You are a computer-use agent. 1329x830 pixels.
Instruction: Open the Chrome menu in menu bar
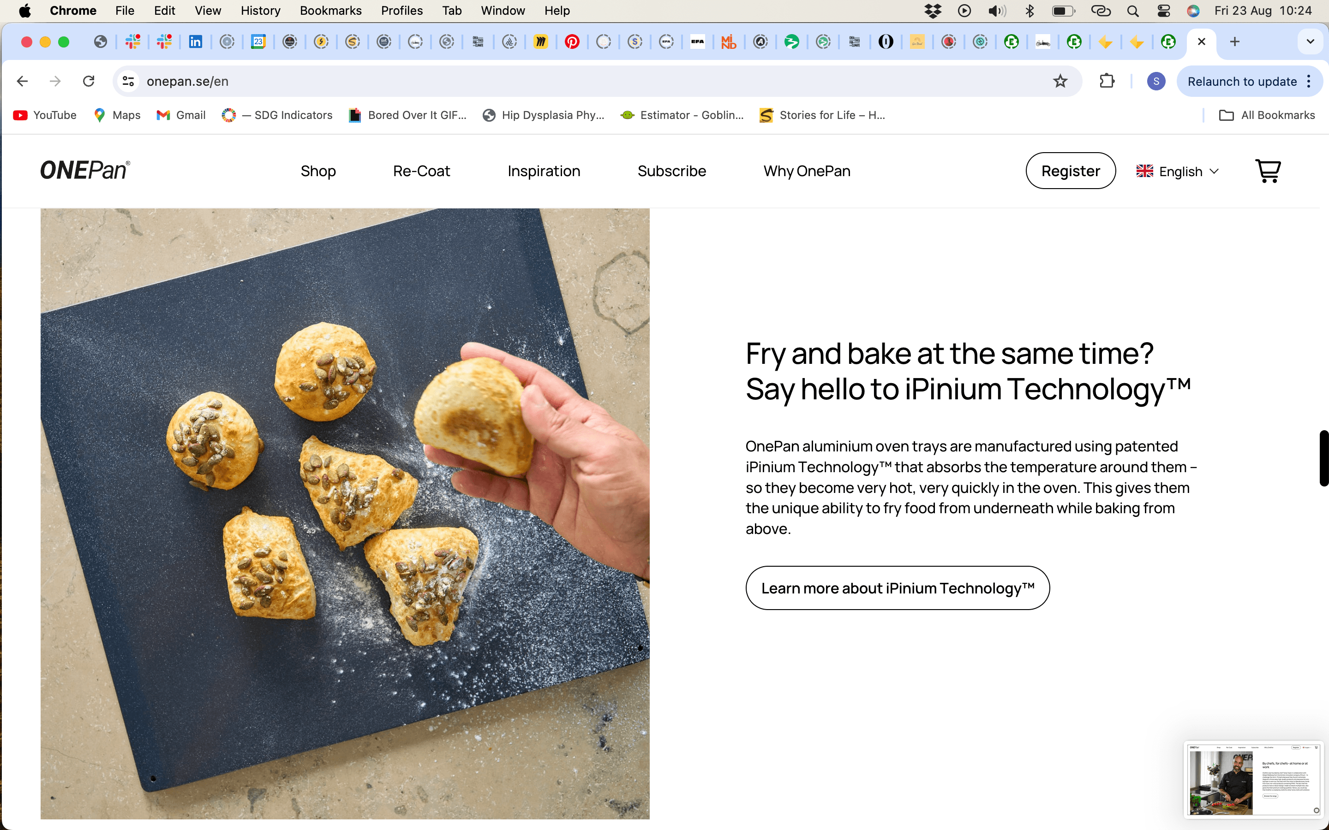pyautogui.click(x=73, y=11)
